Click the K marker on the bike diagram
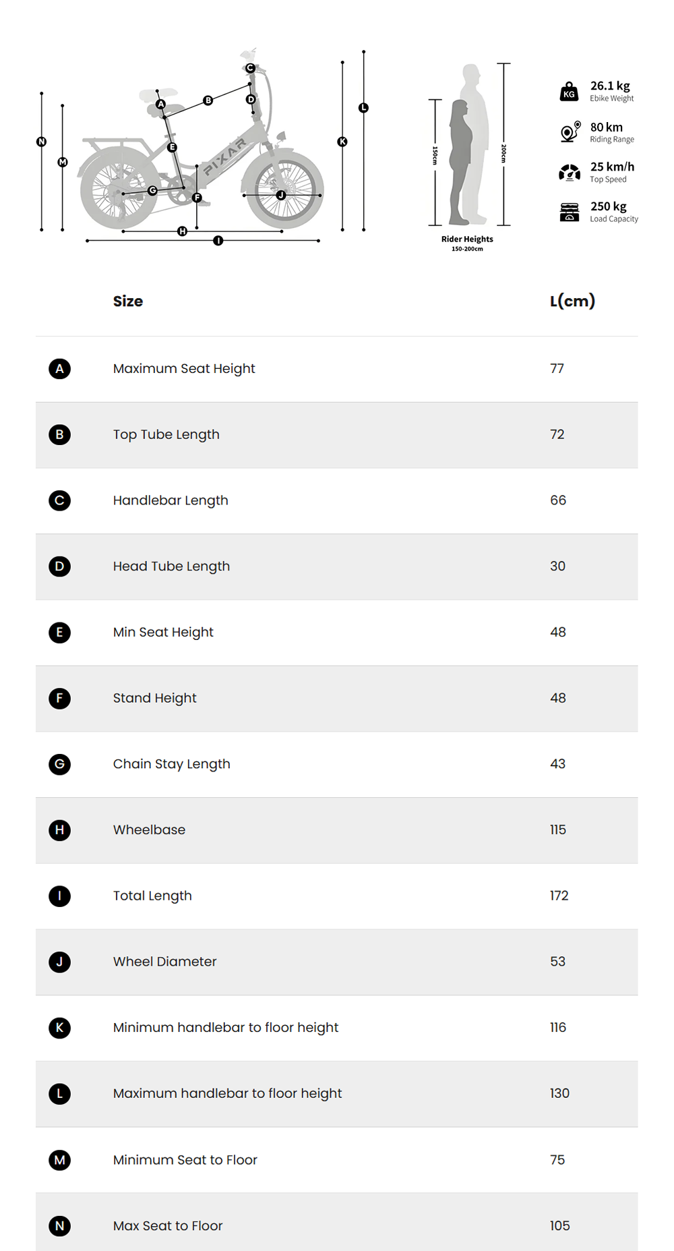674x1251 pixels. pyautogui.click(x=342, y=142)
